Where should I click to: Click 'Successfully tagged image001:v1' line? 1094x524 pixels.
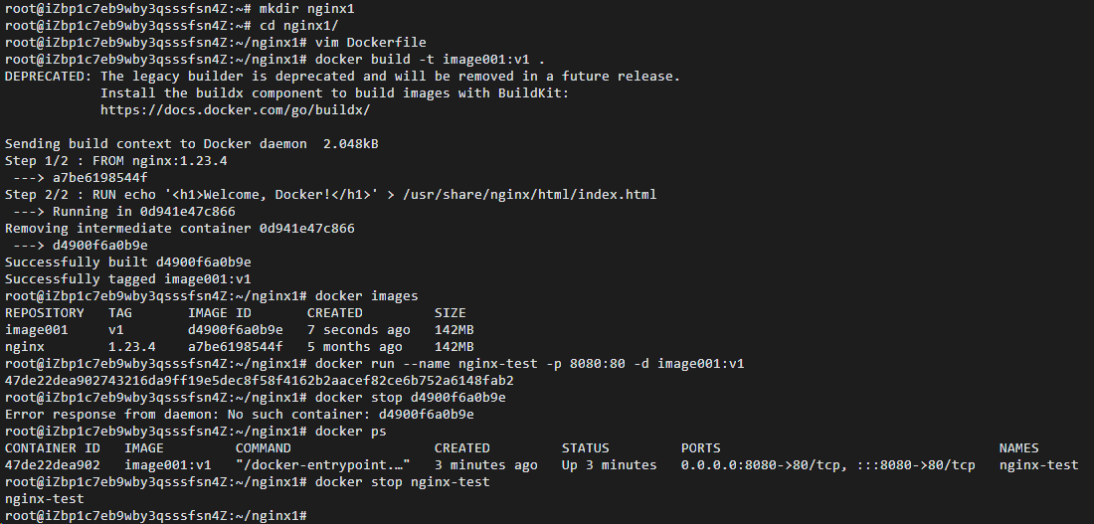(x=127, y=279)
